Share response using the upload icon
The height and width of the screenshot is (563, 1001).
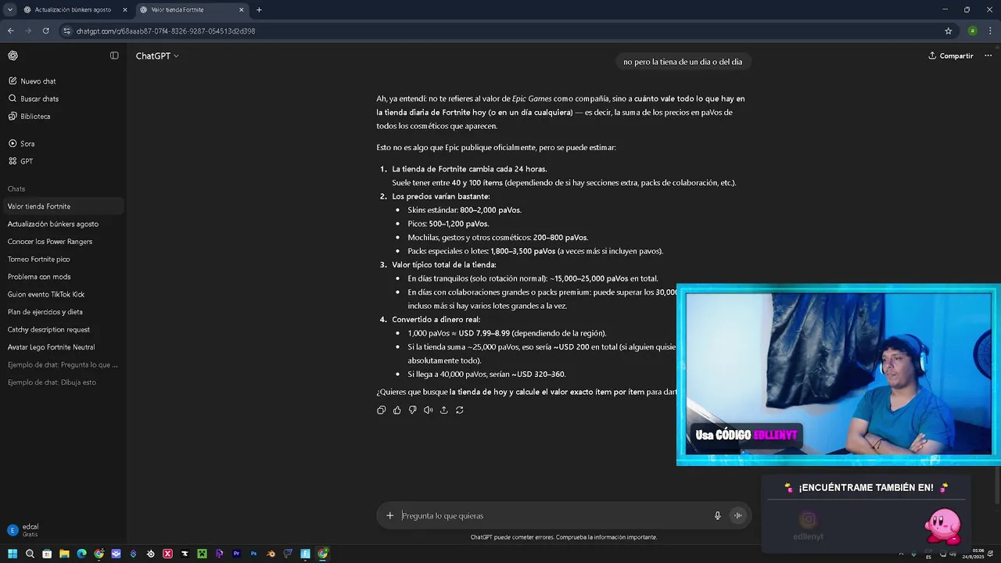444,410
